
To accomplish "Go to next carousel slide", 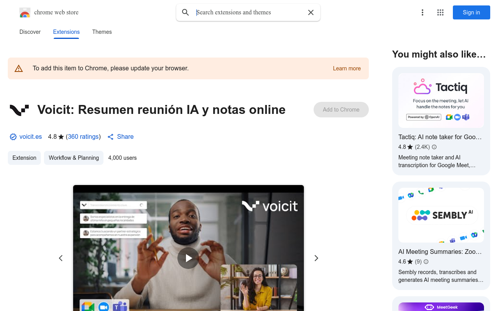I will (316, 258).
